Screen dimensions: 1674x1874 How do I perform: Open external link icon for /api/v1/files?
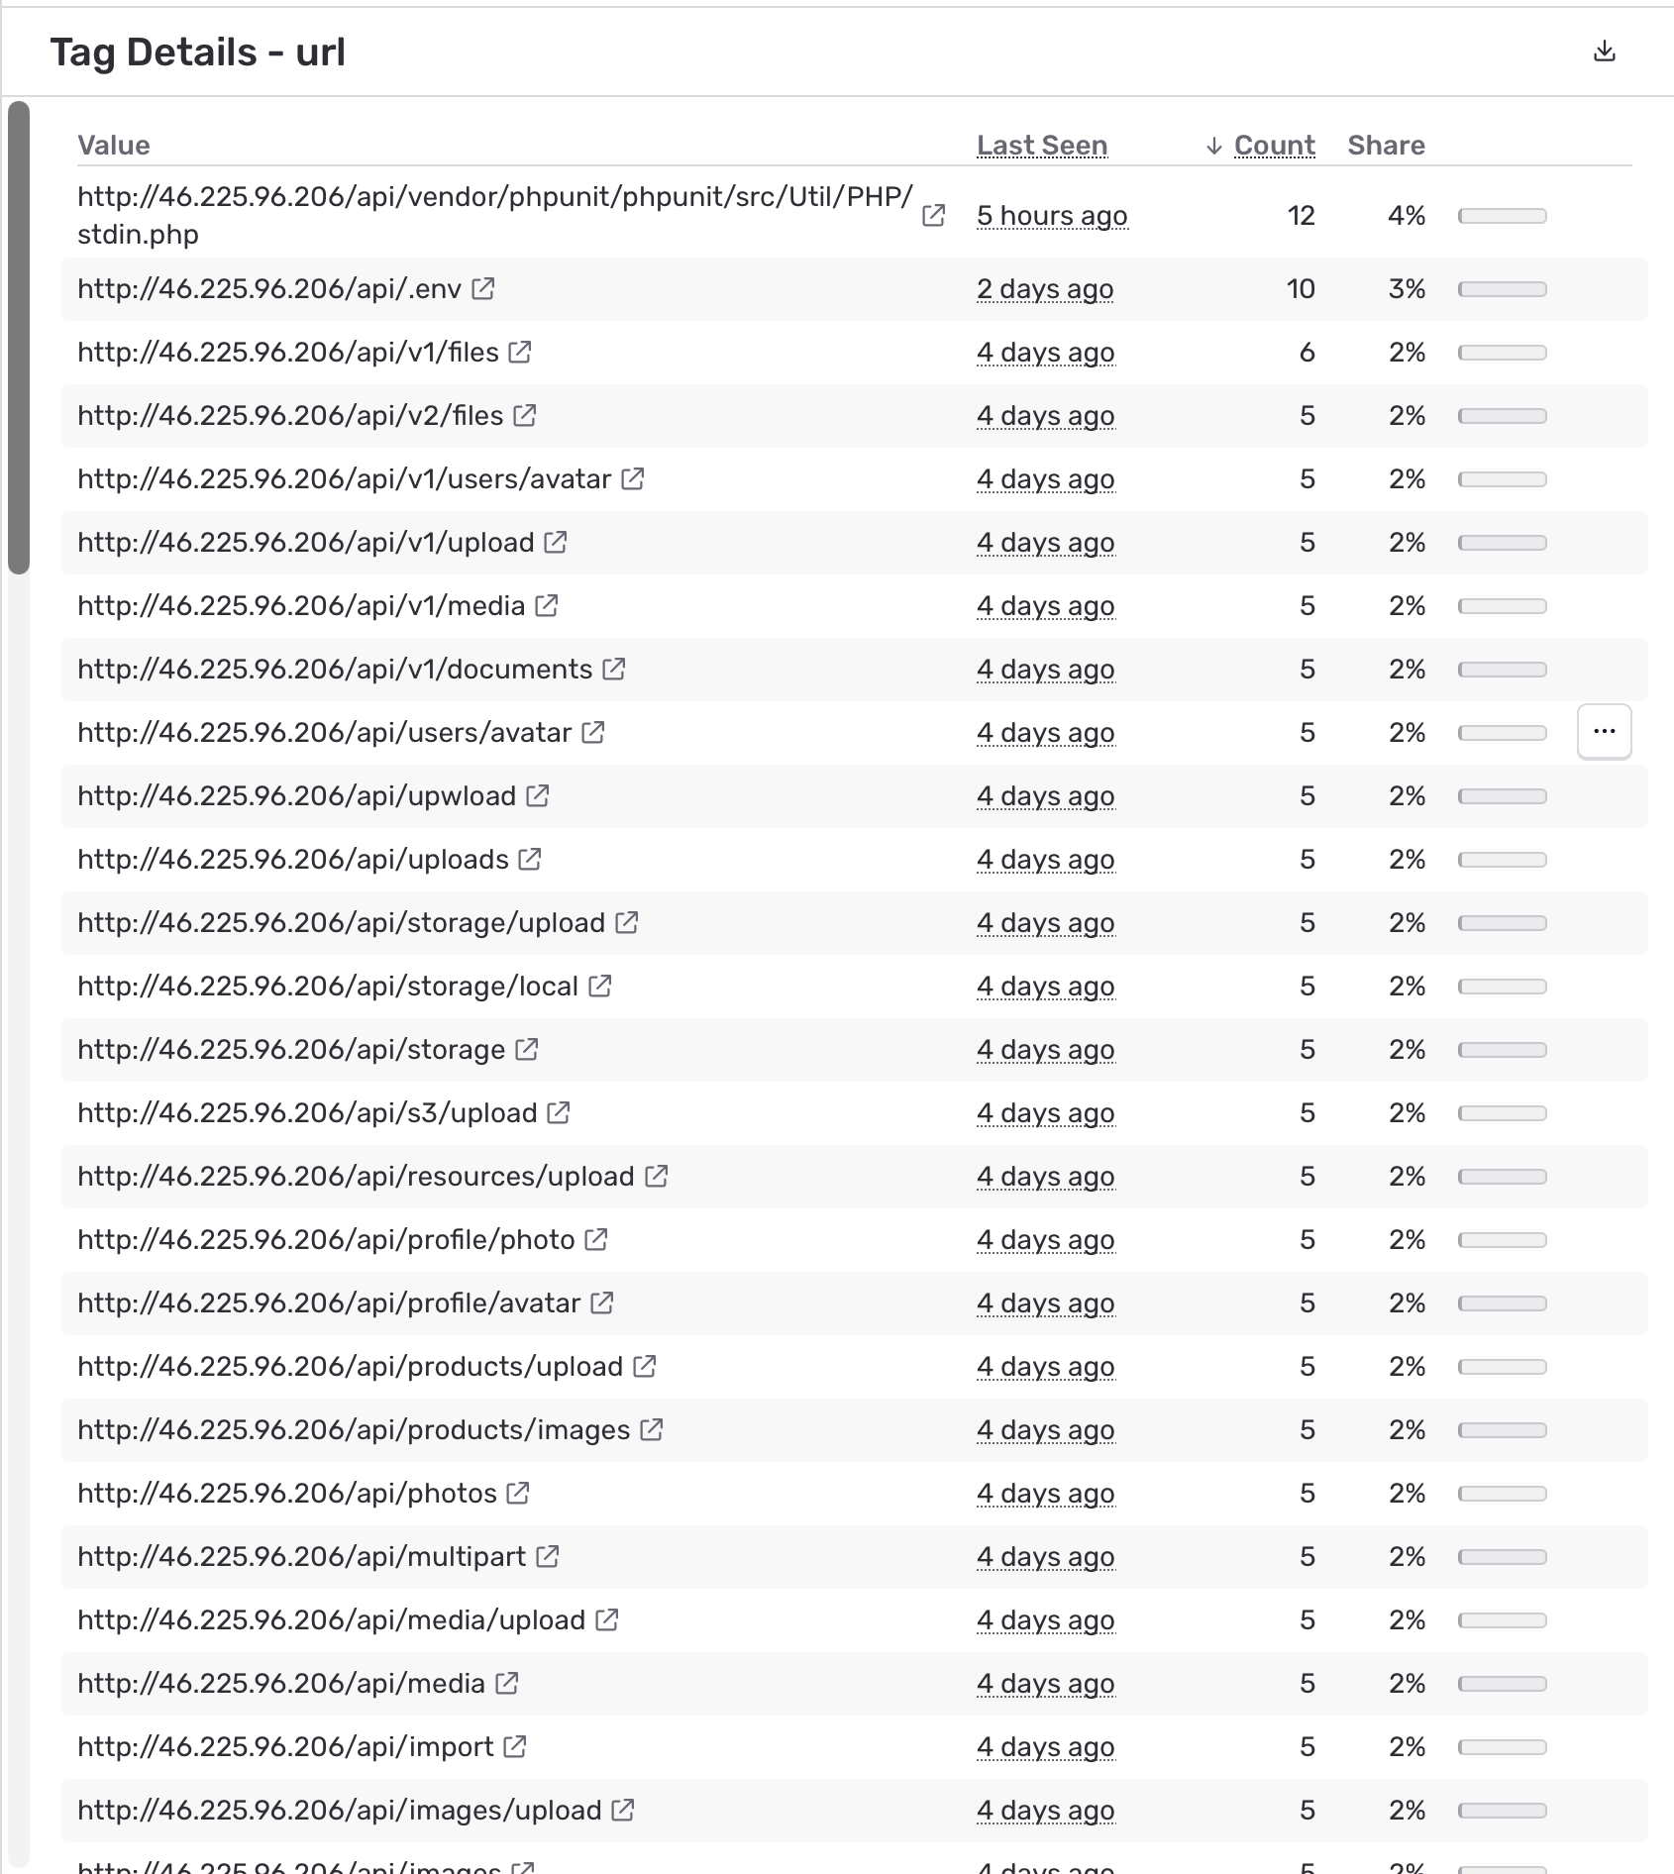click(x=520, y=353)
